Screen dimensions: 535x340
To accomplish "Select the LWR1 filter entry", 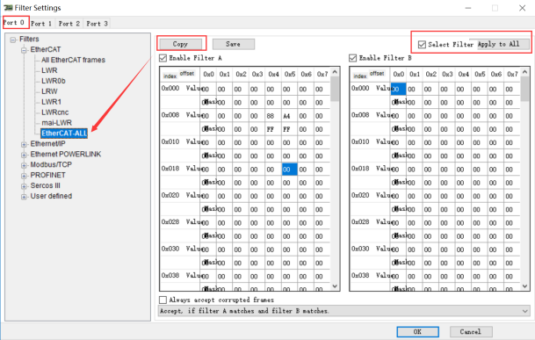I will coord(51,102).
